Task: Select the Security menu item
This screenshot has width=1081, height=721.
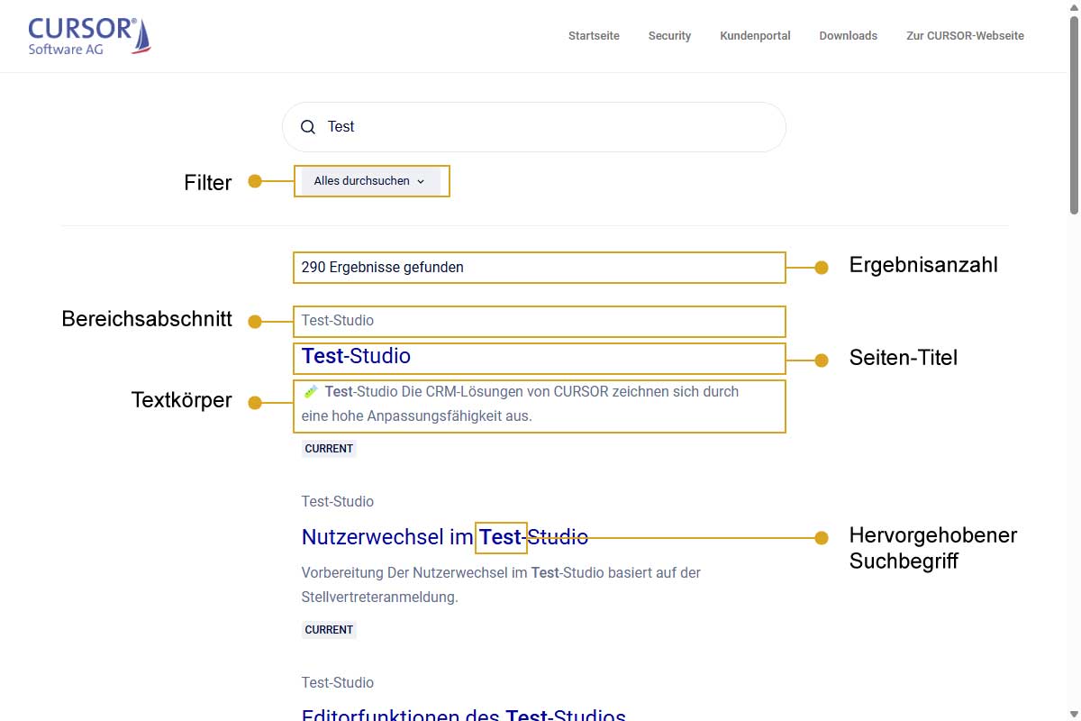Action: coord(669,36)
